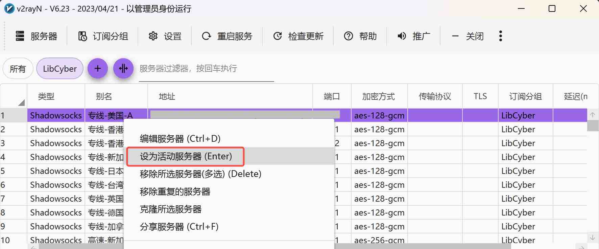Click alias cell 专线-德国 in row 8
Viewport: 599px width, 249px height.
pos(104,212)
